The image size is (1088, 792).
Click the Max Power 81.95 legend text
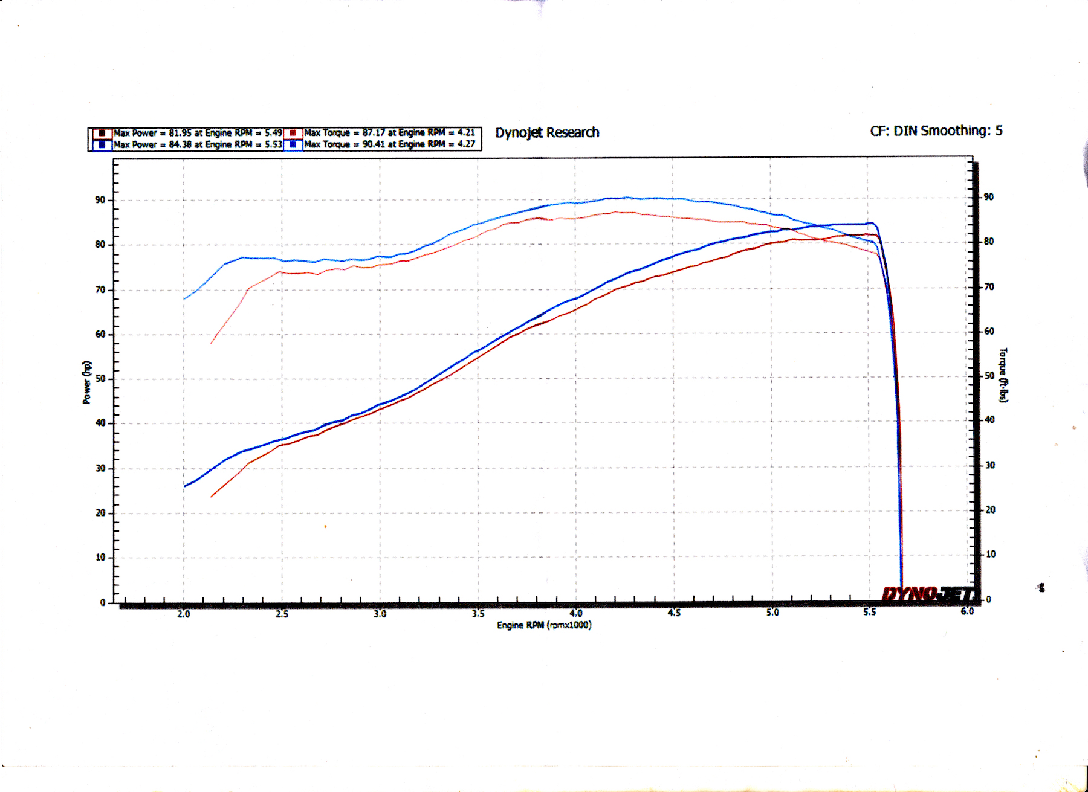pyautogui.click(x=198, y=133)
